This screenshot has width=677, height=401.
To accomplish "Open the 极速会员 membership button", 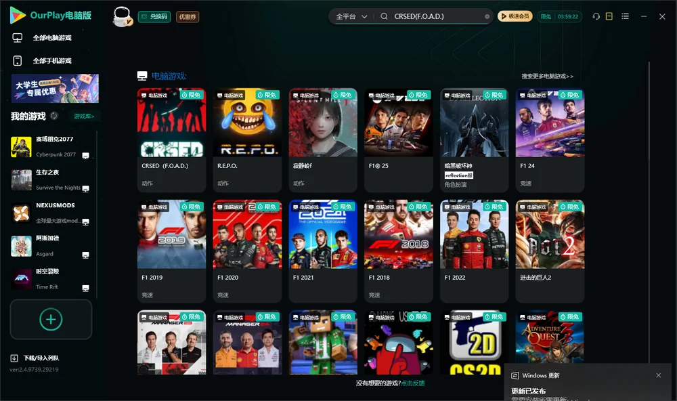I will click(515, 16).
